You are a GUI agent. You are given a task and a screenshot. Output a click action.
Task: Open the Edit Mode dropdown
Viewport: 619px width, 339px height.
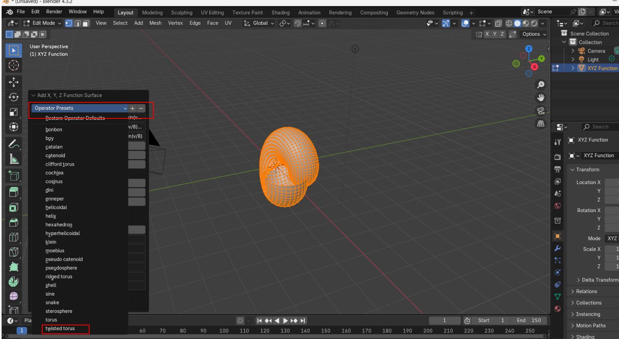pyautogui.click(x=42, y=23)
